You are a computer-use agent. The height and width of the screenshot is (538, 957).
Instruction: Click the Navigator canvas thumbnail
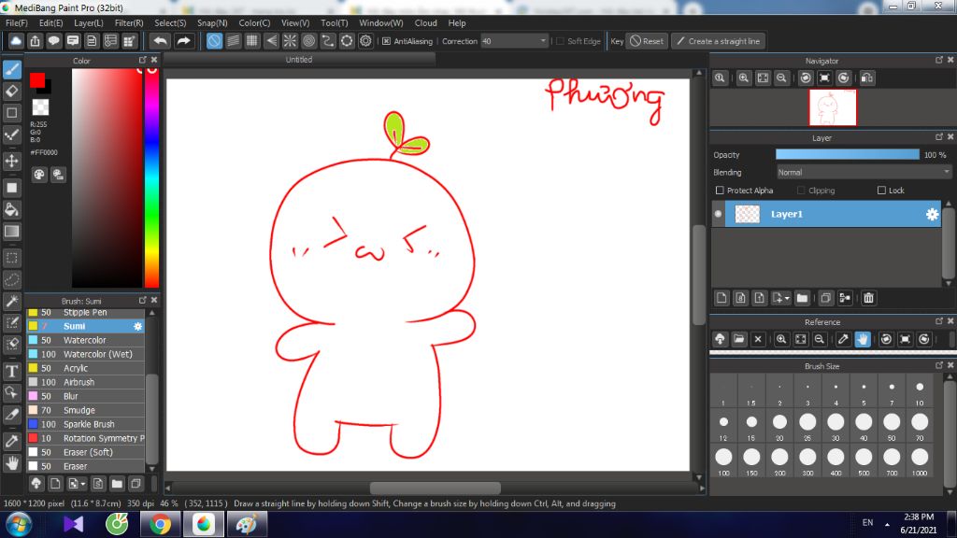click(833, 107)
